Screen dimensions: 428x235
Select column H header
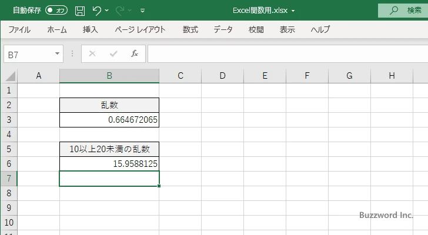click(x=392, y=76)
